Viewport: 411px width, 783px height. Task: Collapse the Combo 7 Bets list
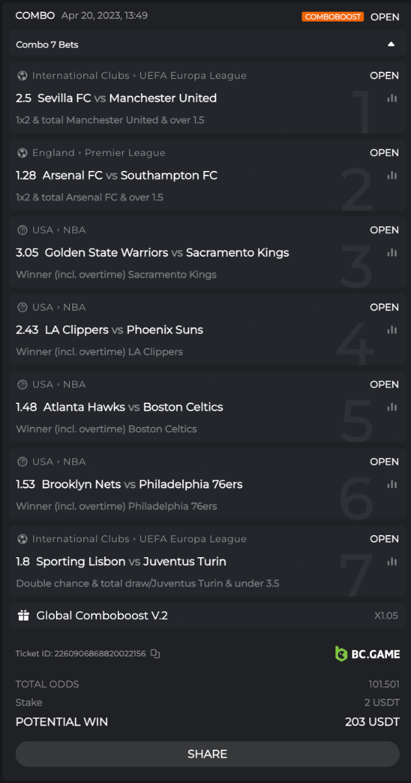[x=391, y=44]
